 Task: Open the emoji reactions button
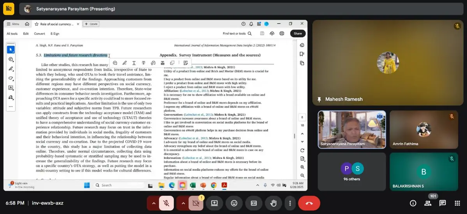coord(234,203)
